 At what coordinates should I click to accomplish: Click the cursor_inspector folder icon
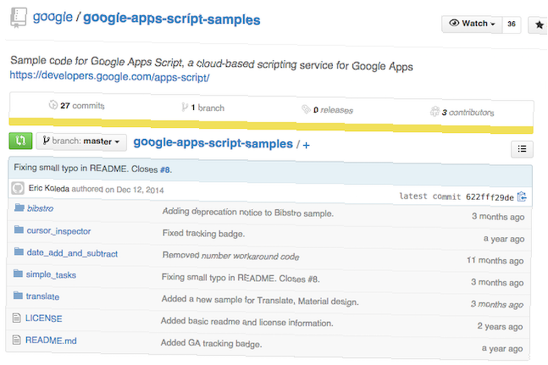pos(19,230)
